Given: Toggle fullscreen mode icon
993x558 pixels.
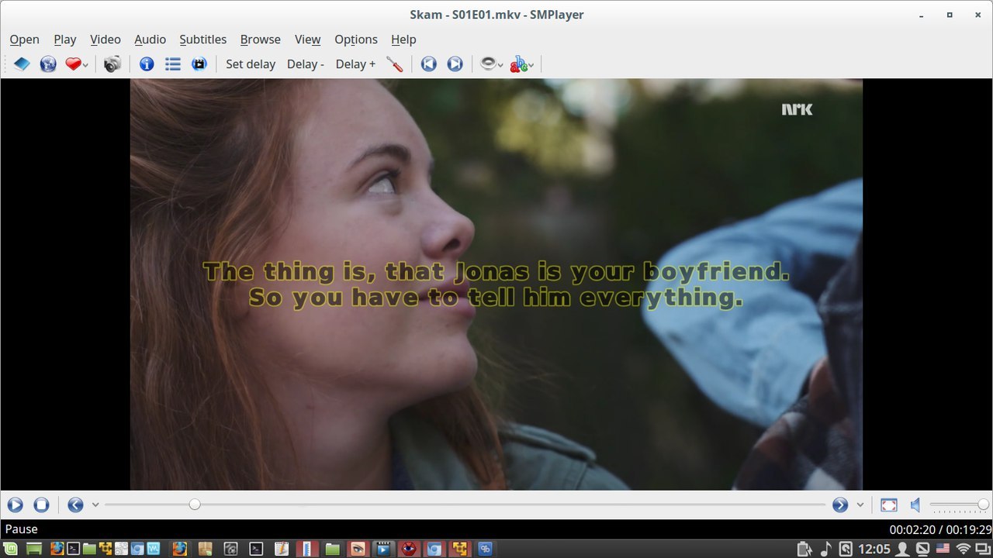Looking at the screenshot, I should (889, 505).
